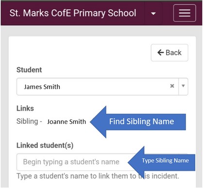The image size is (204, 189).
Task: Select the James Smith text in Student field
Action: 42,87
